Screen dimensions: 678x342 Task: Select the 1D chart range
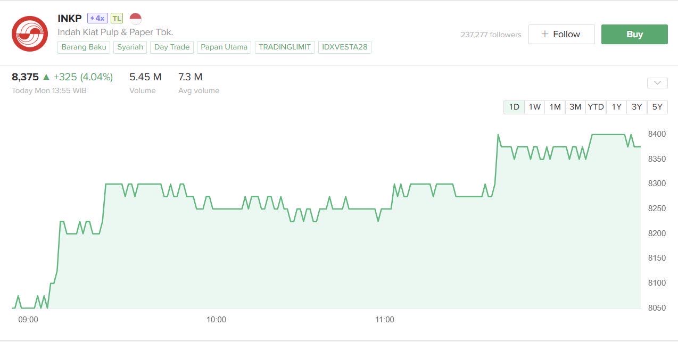[514, 107]
